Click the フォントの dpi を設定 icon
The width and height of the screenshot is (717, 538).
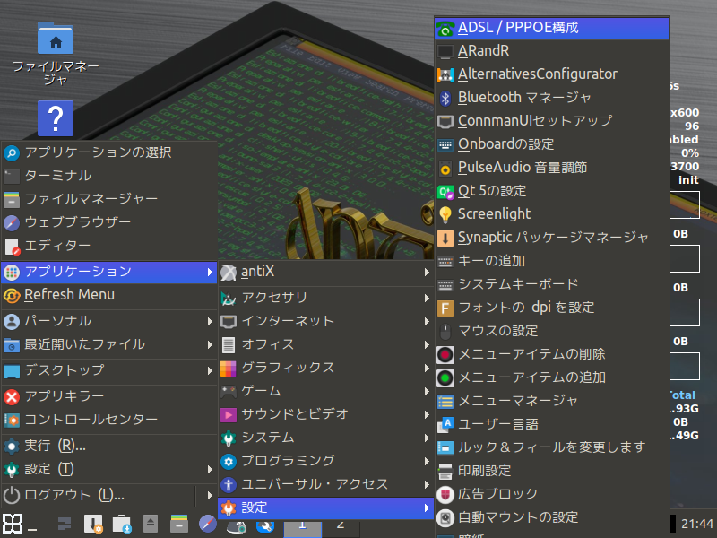[445, 308]
